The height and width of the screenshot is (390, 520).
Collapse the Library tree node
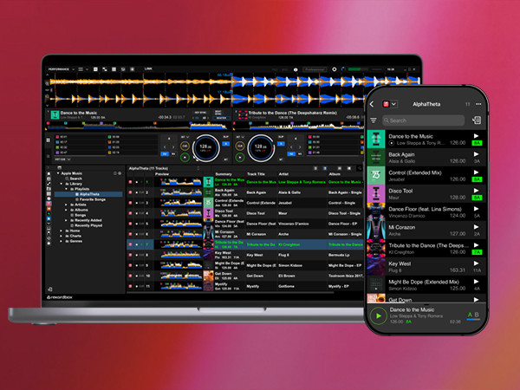point(62,184)
